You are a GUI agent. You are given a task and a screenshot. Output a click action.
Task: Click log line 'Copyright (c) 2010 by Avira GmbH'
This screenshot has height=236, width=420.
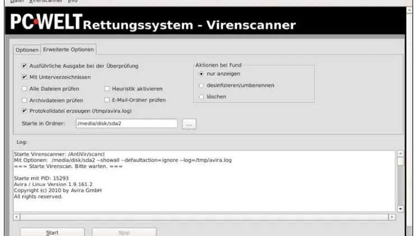tap(58, 191)
